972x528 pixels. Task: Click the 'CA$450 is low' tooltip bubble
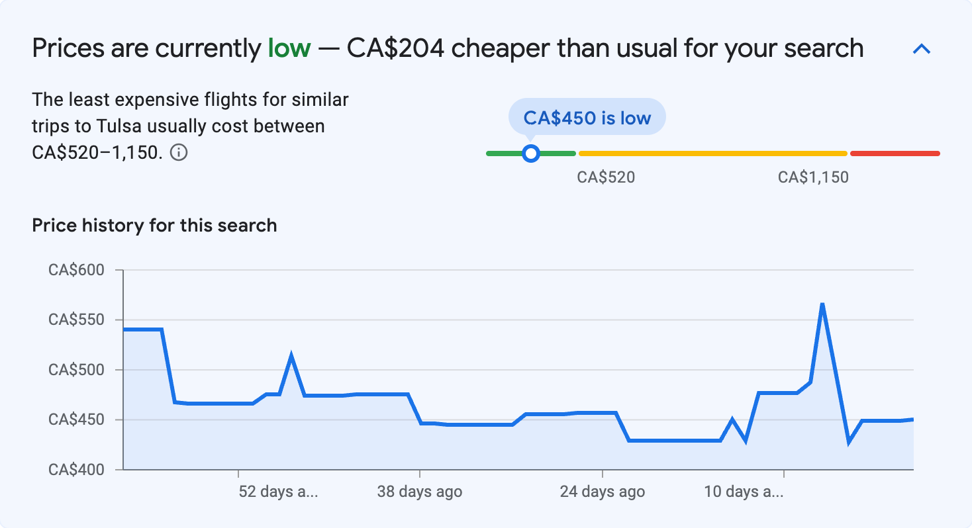pyautogui.click(x=587, y=116)
